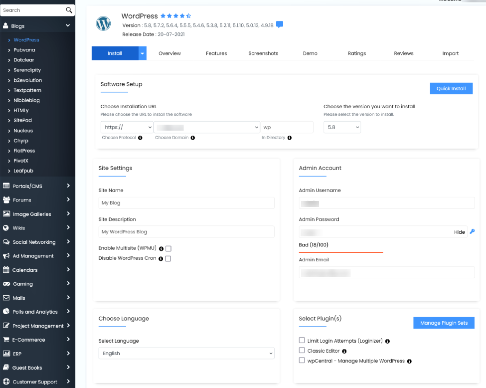
Task: Check Disable WordPress Cron
Action: coord(168,258)
